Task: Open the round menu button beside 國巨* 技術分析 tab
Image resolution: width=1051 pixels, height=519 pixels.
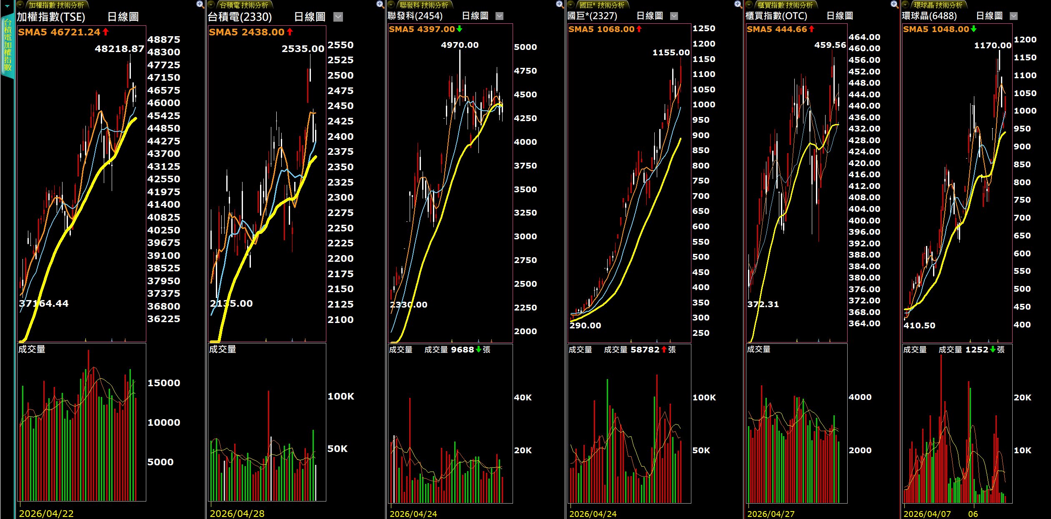Action: pyautogui.click(x=571, y=5)
